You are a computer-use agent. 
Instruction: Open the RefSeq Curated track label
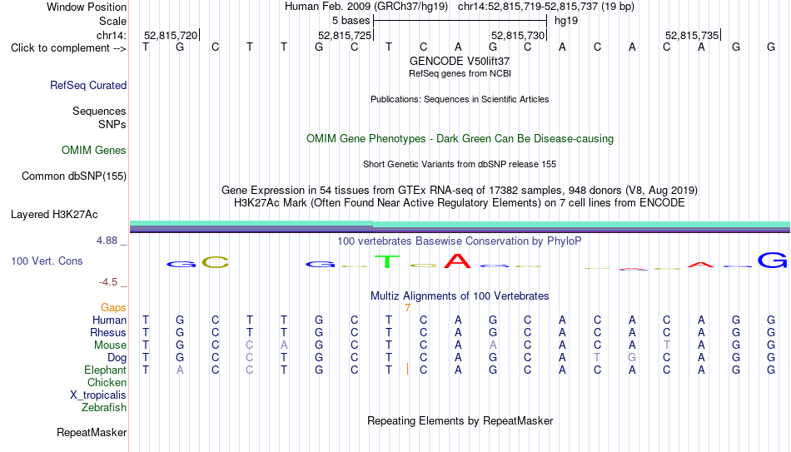(88, 85)
